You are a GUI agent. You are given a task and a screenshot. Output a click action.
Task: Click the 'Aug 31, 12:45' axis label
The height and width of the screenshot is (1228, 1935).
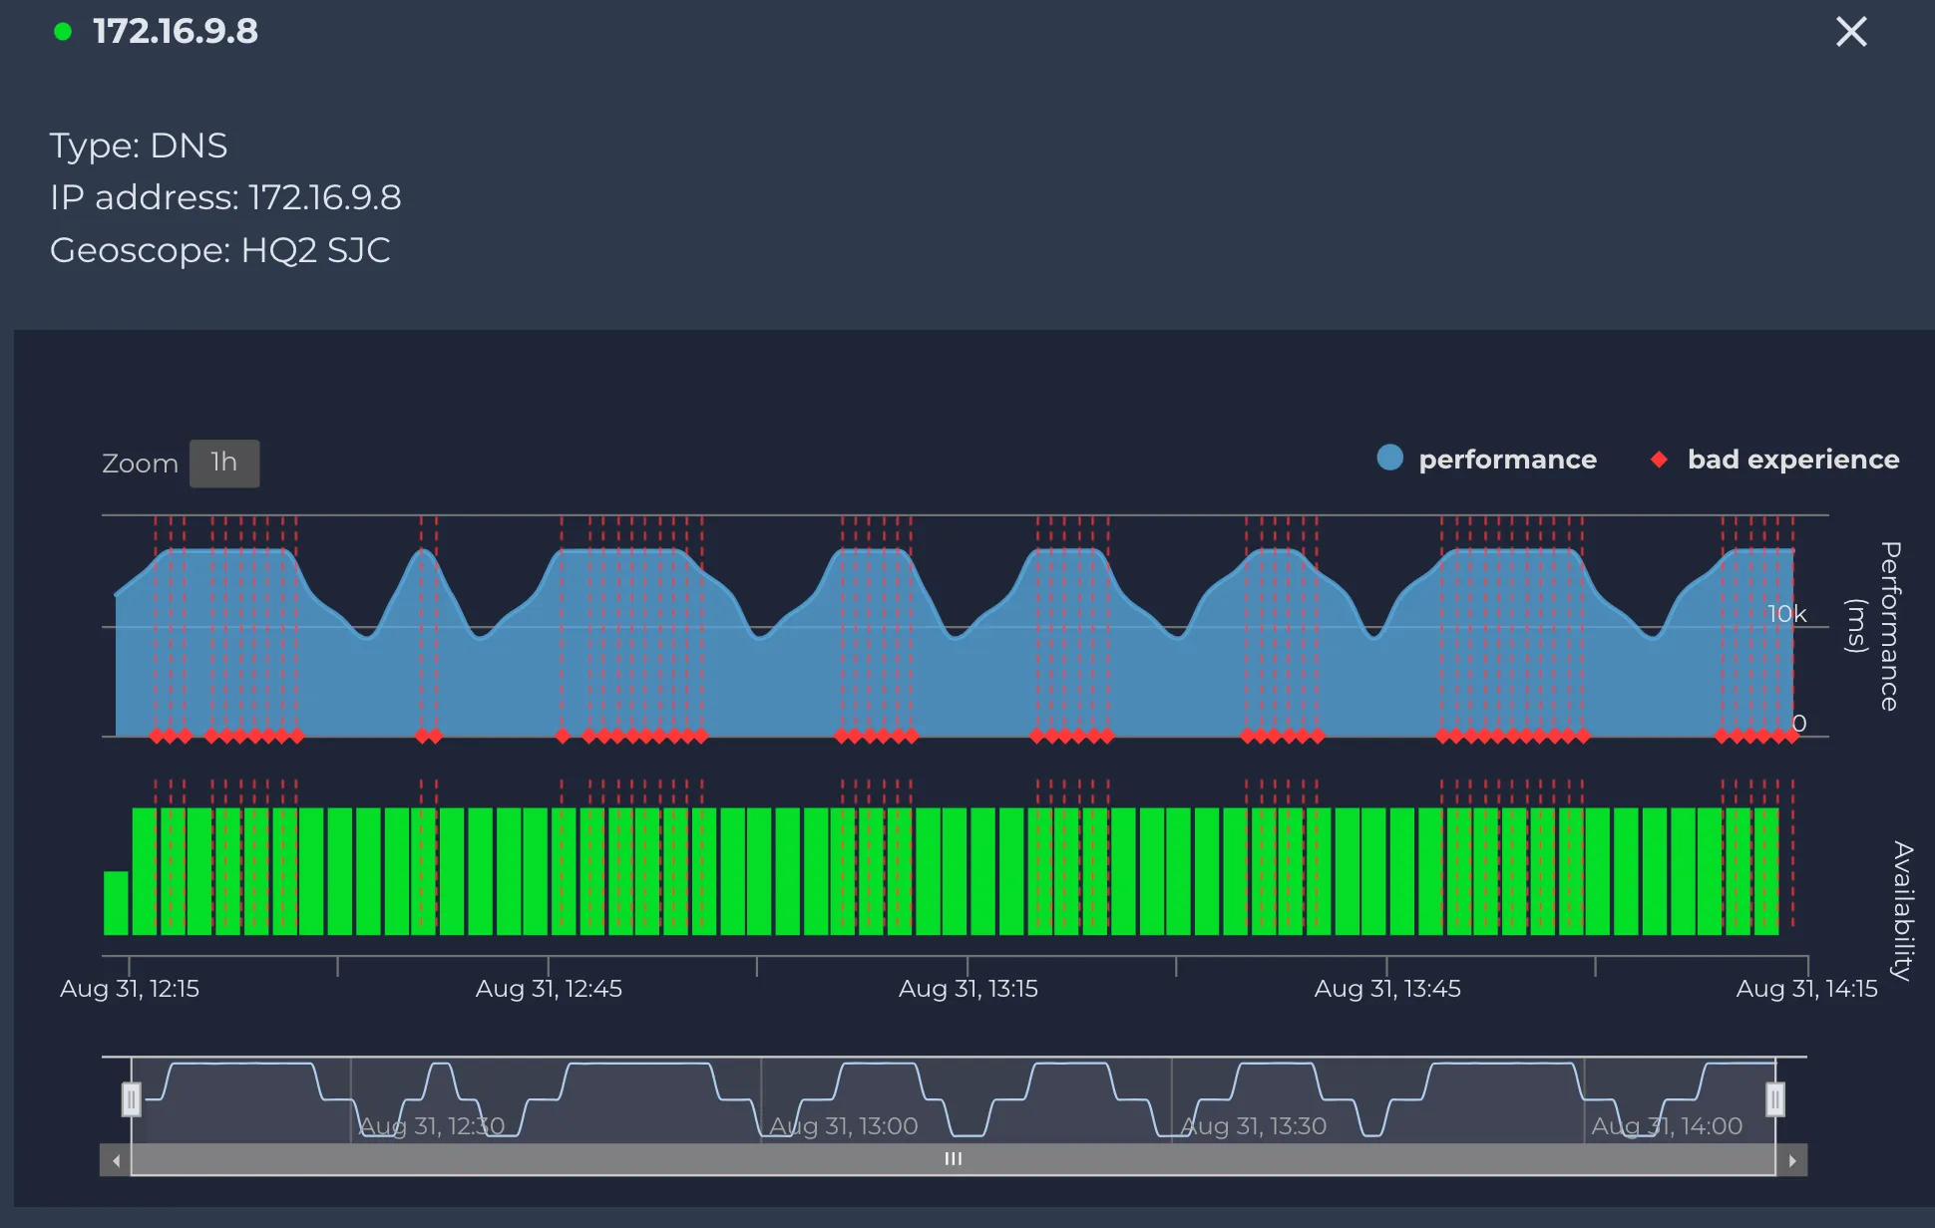[x=549, y=989]
